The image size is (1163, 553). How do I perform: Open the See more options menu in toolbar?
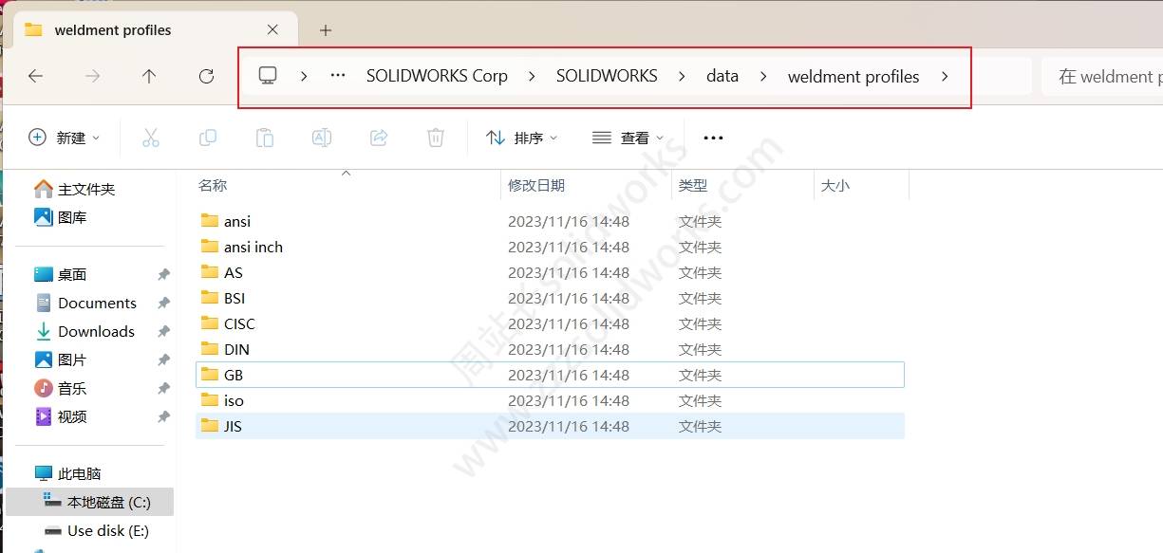tap(713, 138)
